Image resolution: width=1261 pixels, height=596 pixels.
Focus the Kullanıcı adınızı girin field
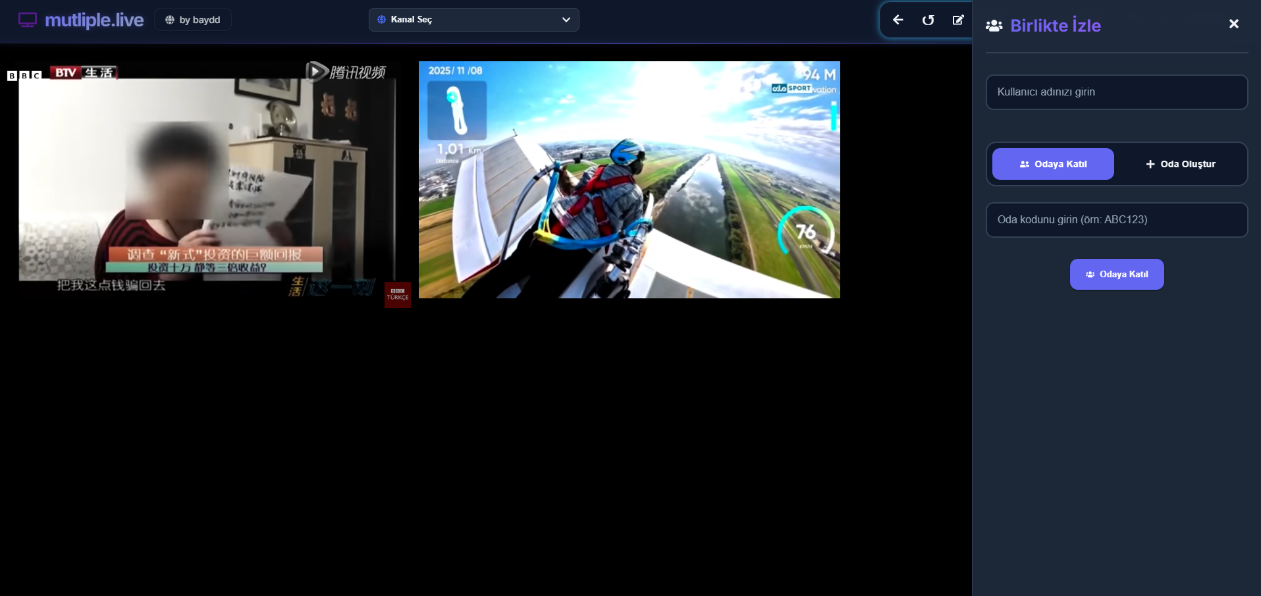pyautogui.click(x=1116, y=92)
